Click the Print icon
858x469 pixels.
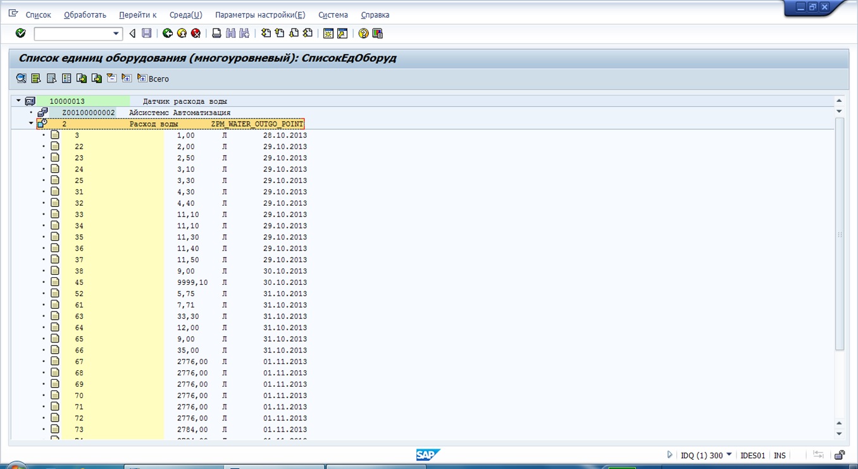(216, 33)
